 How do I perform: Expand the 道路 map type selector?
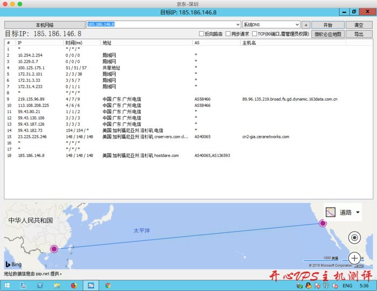(x=358, y=212)
